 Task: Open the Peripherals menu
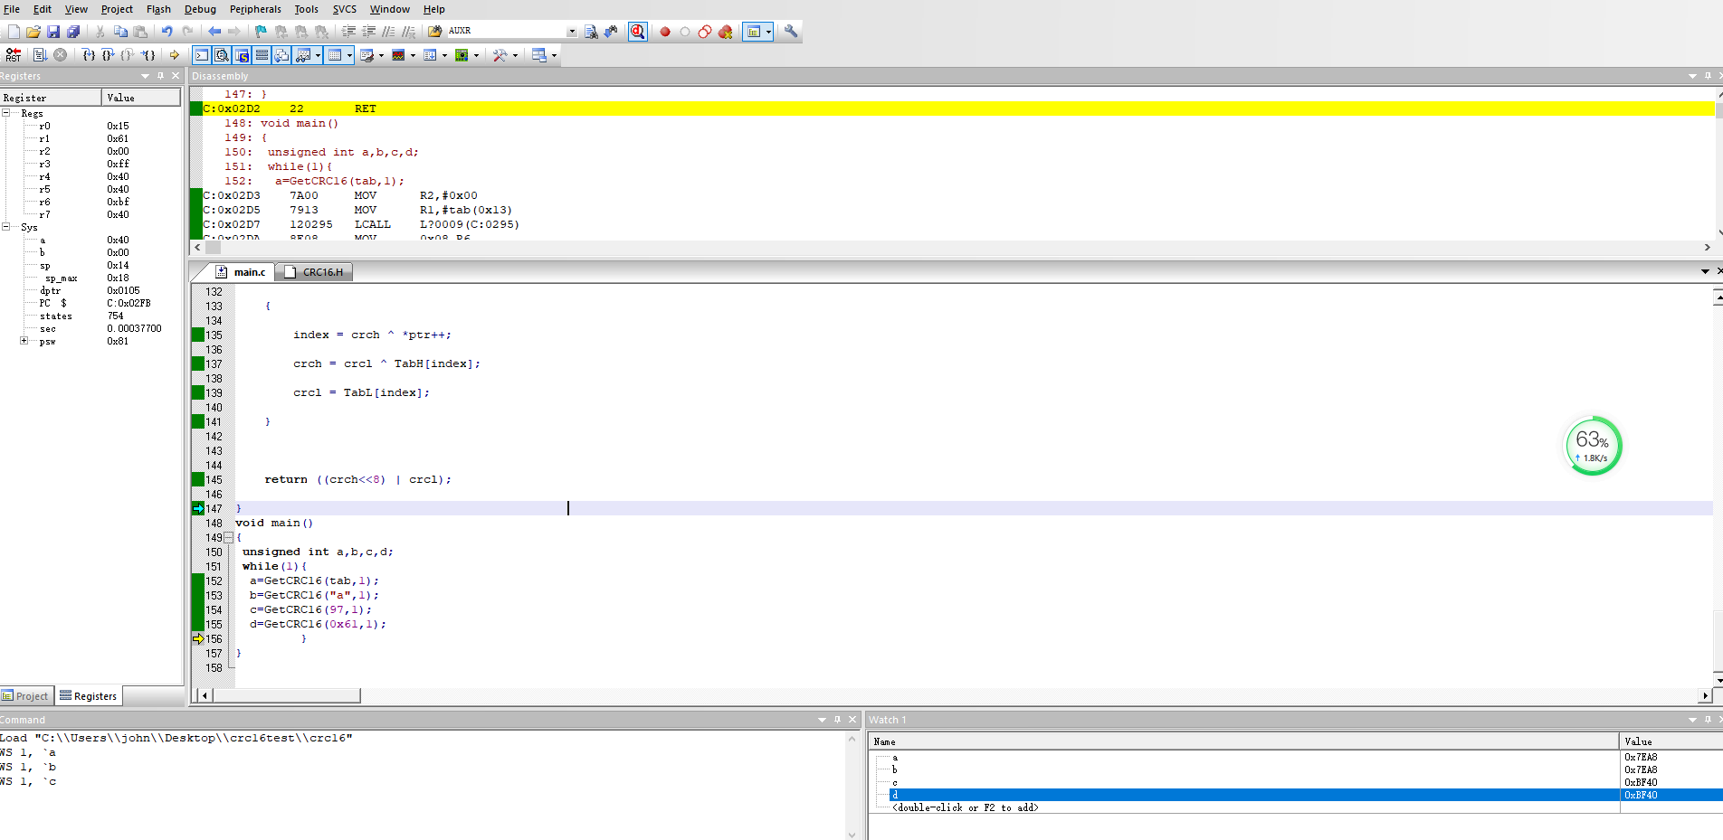point(255,9)
